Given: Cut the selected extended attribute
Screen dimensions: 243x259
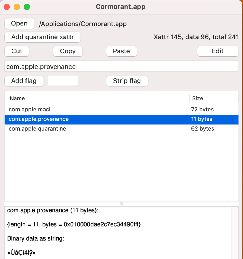Looking at the screenshot, I should pyautogui.click(x=17, y=51).
